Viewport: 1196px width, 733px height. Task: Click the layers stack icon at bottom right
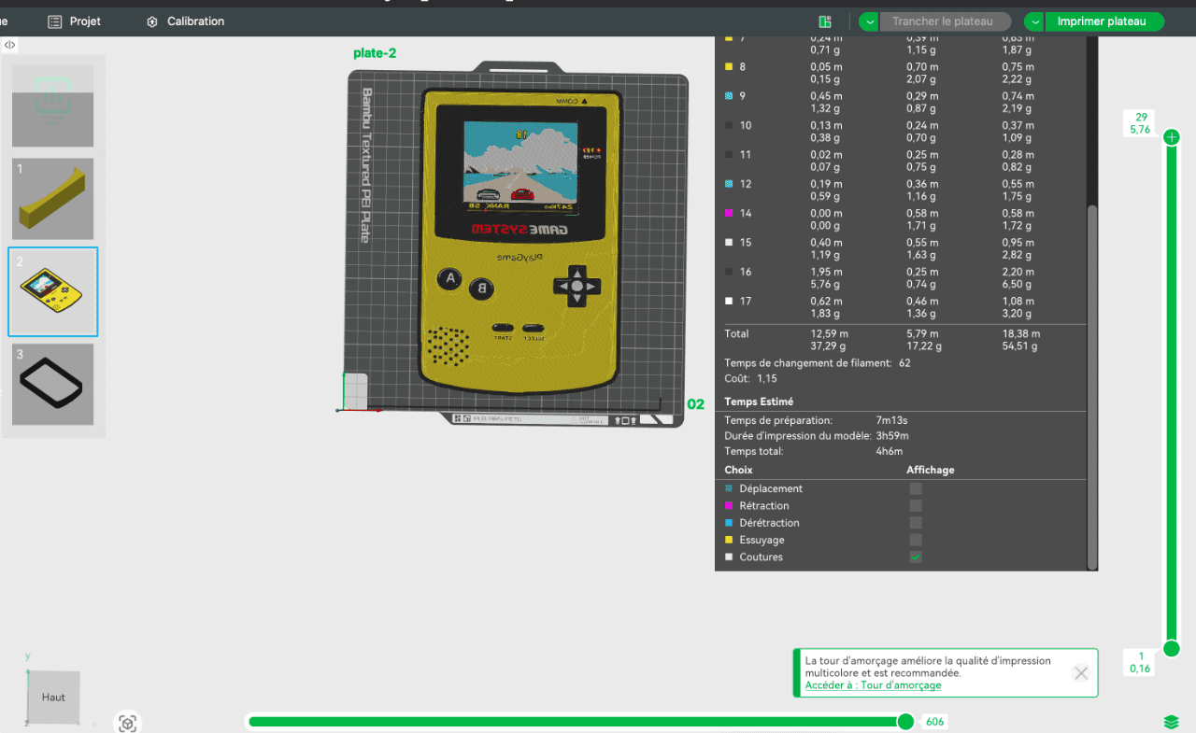(x=1171, y=722)
